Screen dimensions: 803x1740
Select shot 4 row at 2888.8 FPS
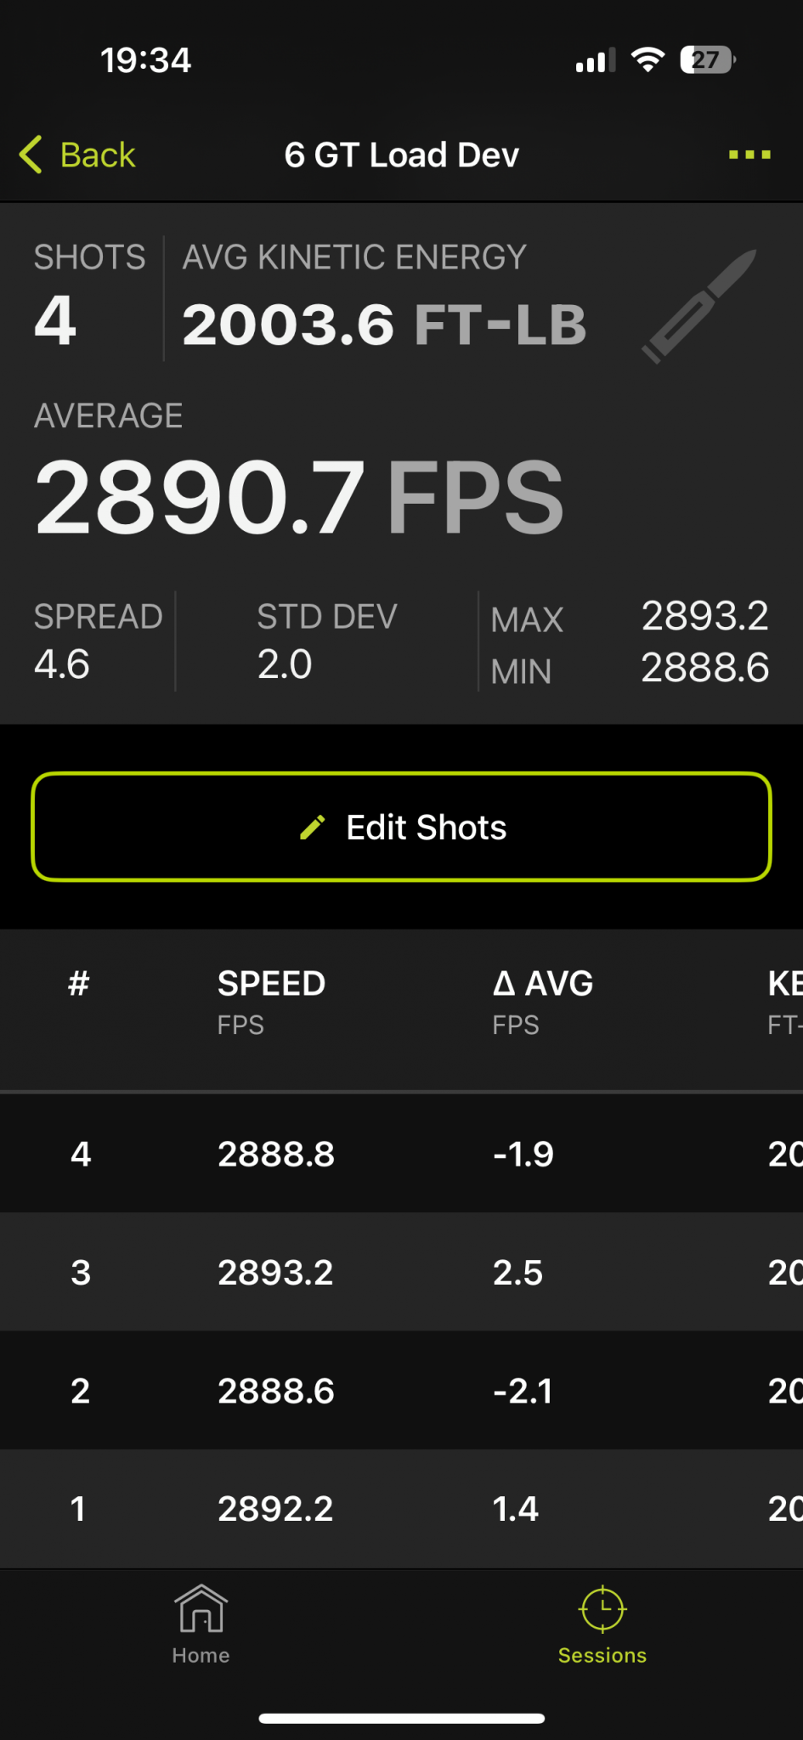point(401,1154)
